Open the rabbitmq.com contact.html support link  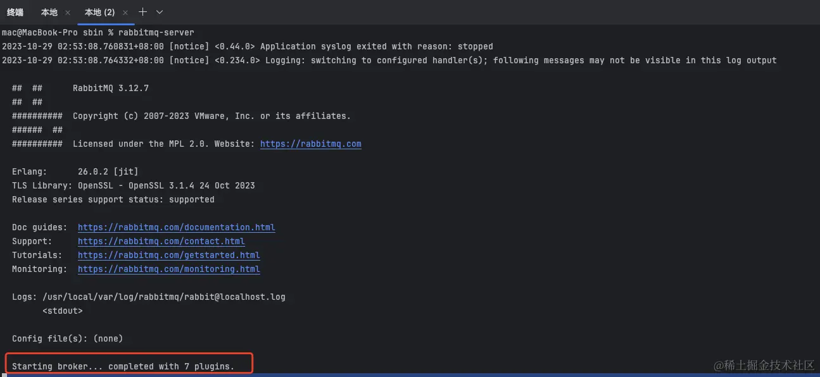click(x=161, y=241)
